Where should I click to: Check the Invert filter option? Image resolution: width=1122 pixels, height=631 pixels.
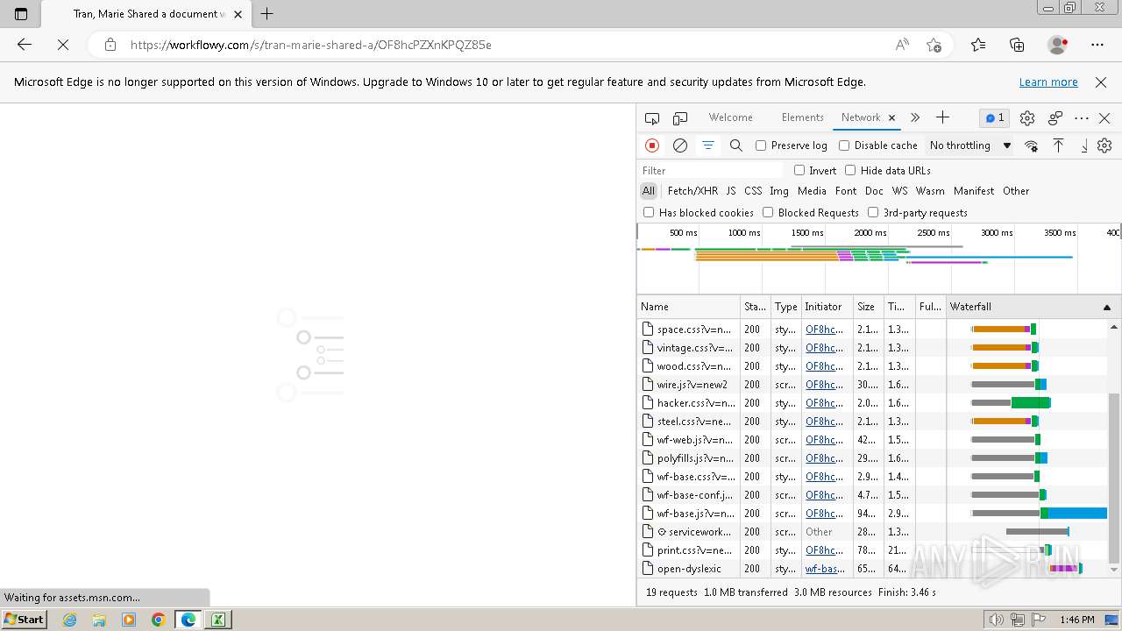point(799,170)
